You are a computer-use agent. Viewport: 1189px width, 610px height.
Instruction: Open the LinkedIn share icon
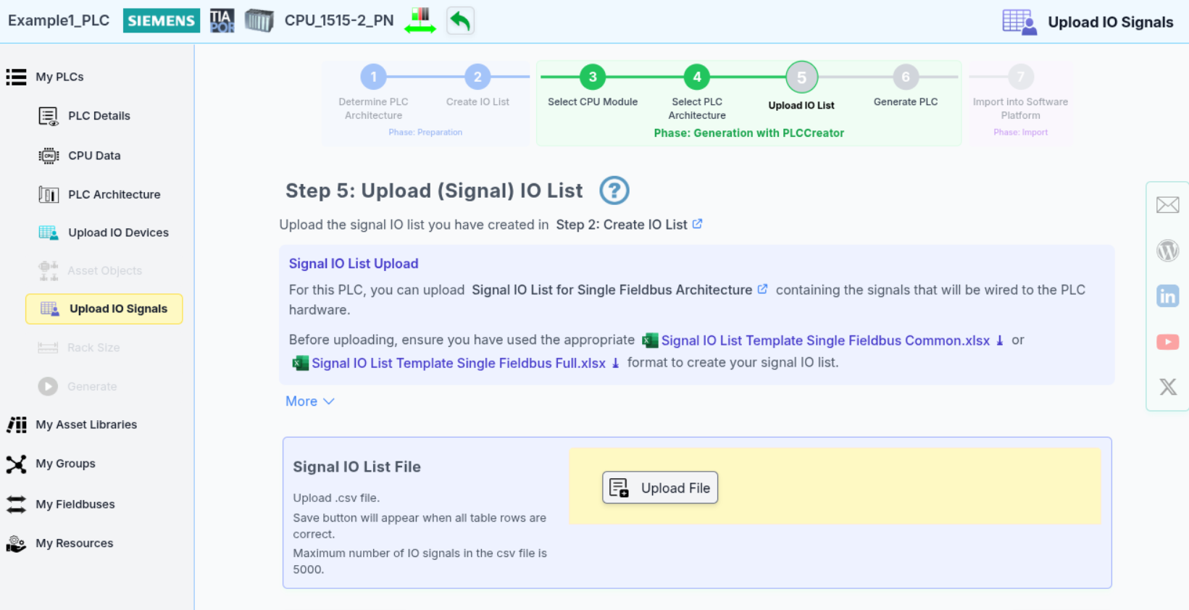tap(1167, 296)
